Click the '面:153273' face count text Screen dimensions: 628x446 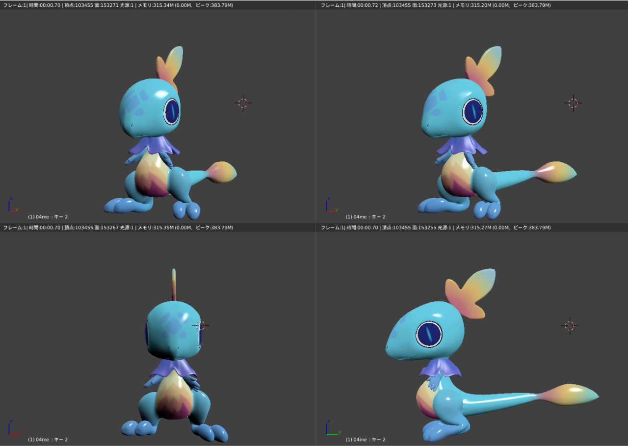click(424, 5)
